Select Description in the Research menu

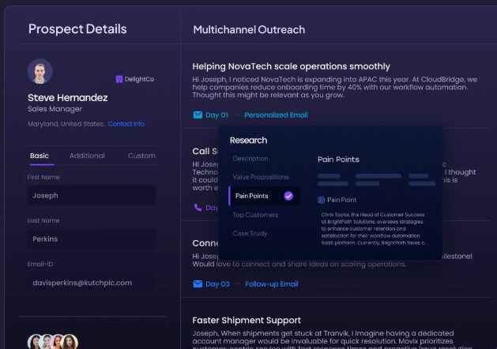coord(250,159)
